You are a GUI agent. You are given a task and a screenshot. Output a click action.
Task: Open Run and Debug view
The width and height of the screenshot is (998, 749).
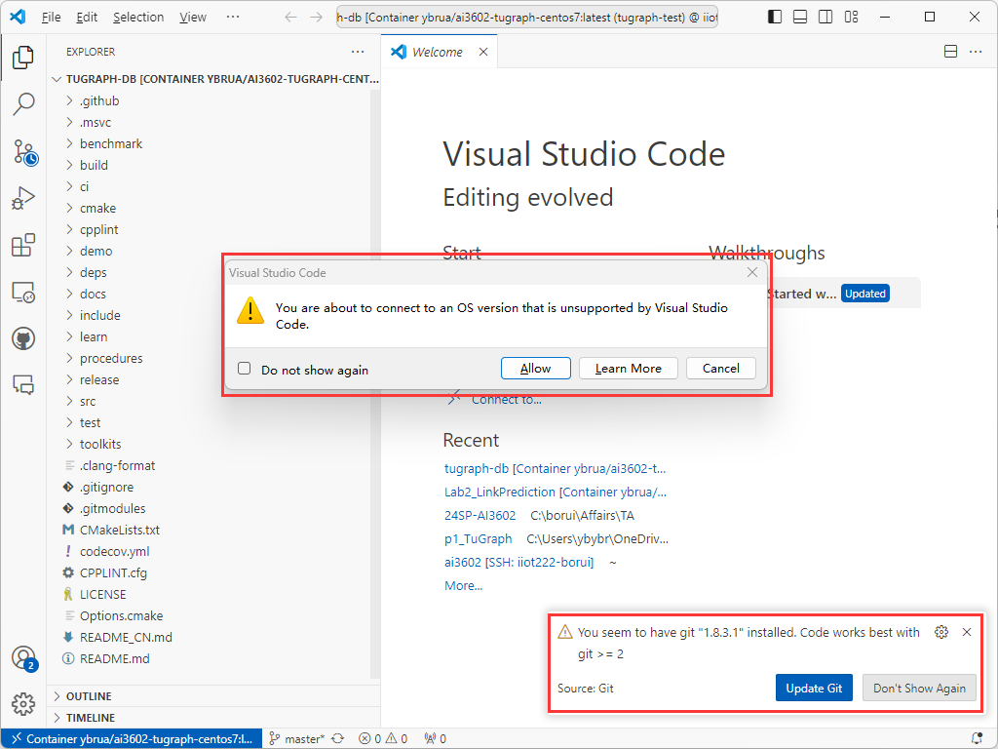click(23, 198)
